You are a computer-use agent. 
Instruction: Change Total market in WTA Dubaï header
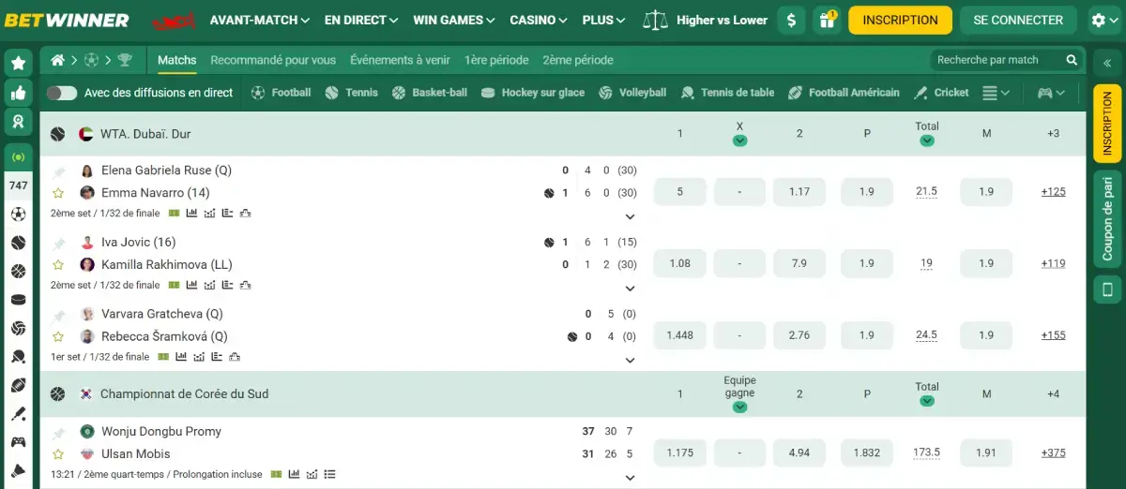[927, 141]
